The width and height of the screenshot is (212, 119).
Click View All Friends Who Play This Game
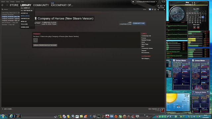point(45,45)
